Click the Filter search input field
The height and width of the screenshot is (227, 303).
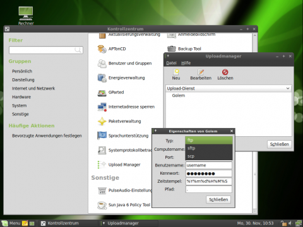click(x=46, y=50)
